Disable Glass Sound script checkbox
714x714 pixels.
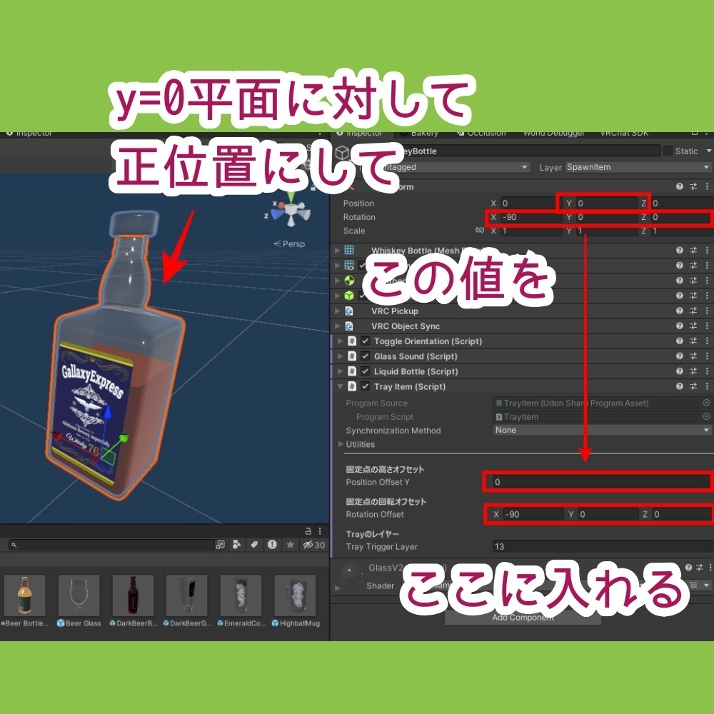tap(365, 356)
